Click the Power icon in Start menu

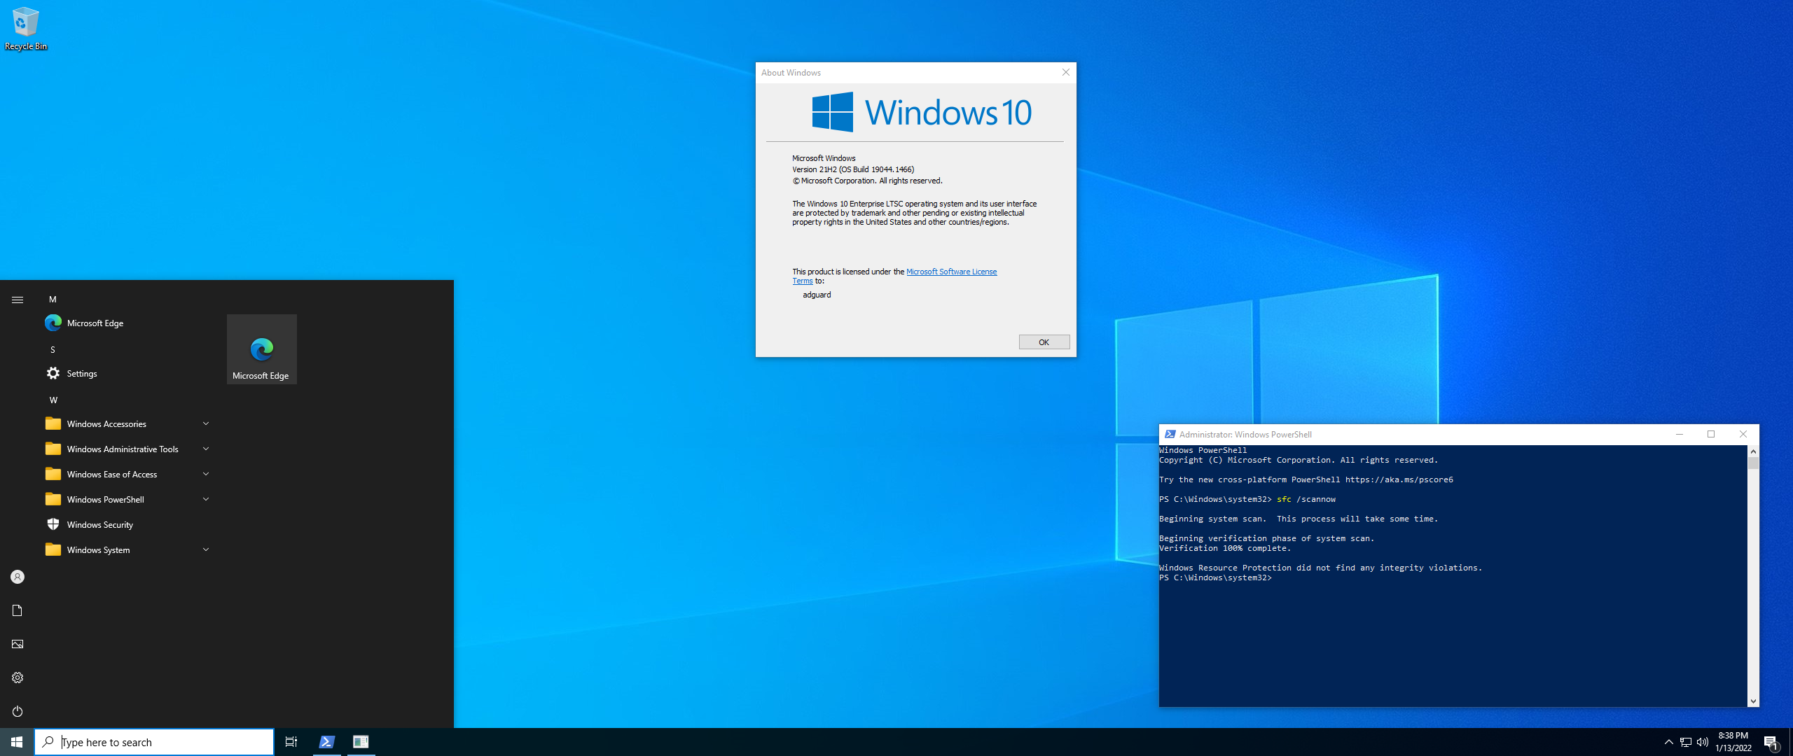tap(18, 711)
